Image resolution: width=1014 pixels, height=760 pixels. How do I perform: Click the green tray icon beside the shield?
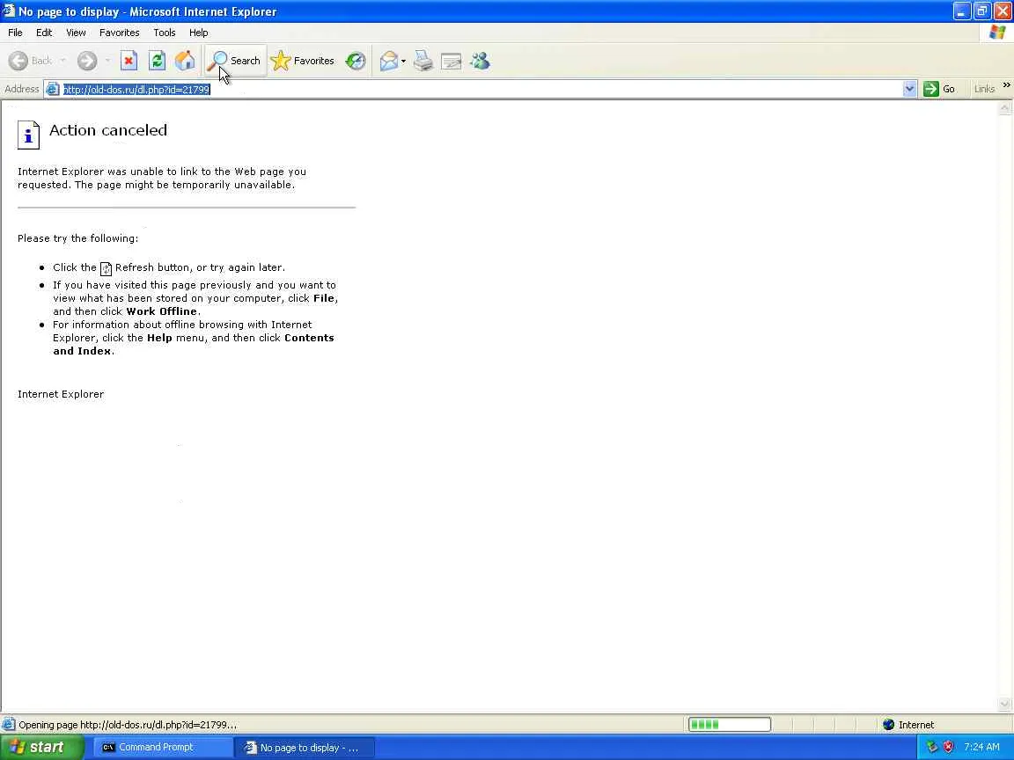coord(932,747)
